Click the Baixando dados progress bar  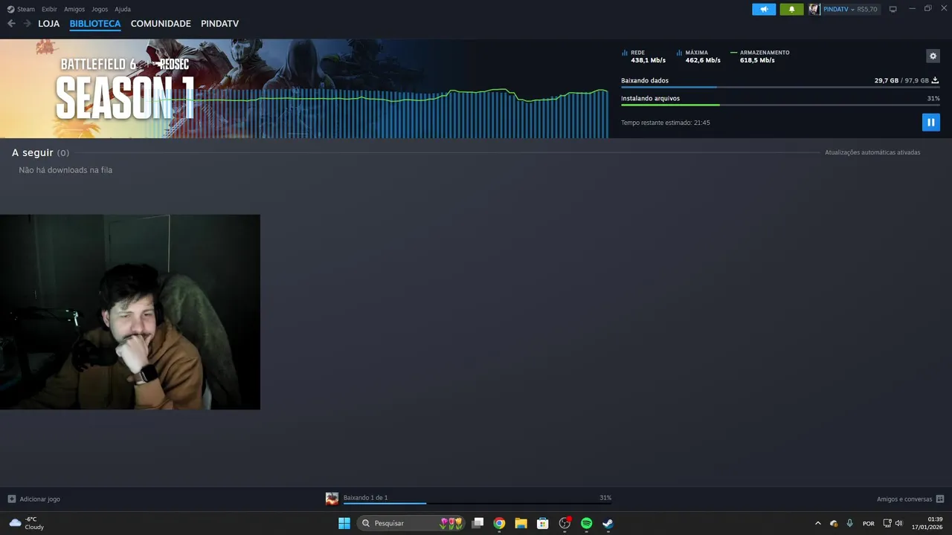pyautogui.click(x=780, y=88)
